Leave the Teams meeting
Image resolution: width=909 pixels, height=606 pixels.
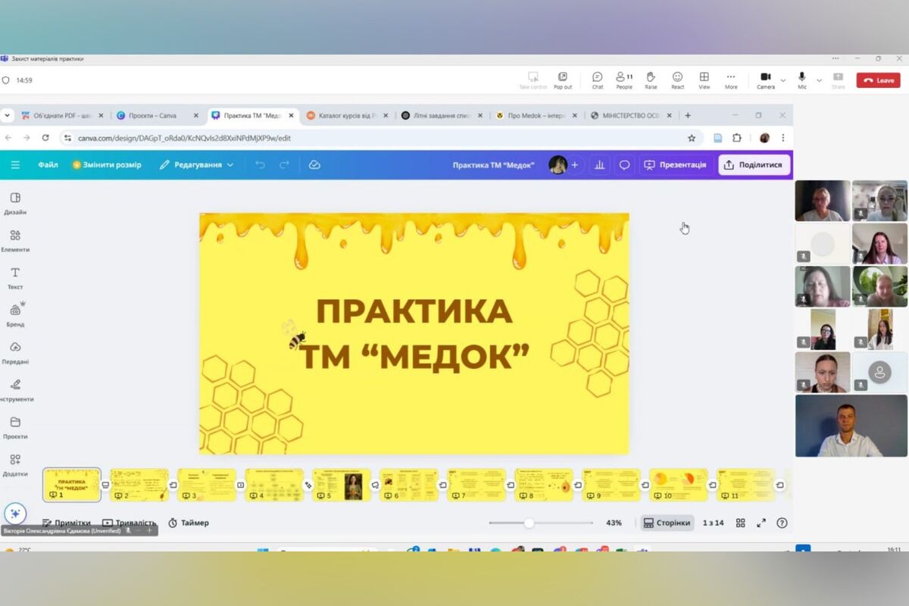(x=878, y=80)
